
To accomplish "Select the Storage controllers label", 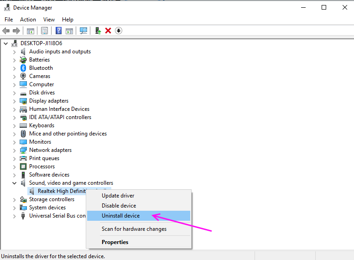I will (x=52, y=199).
